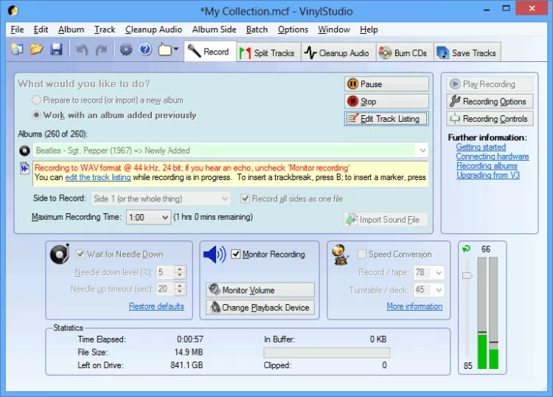Select 'Work with an album added previously'
This screenshot has height=397, width=553.
pos(36,115)
